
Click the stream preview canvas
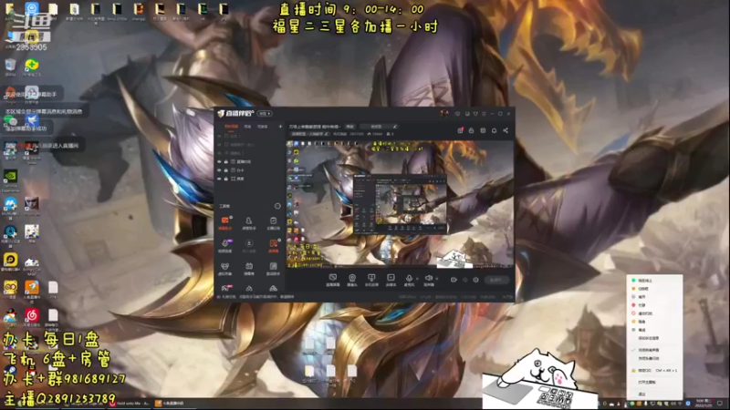400,204
